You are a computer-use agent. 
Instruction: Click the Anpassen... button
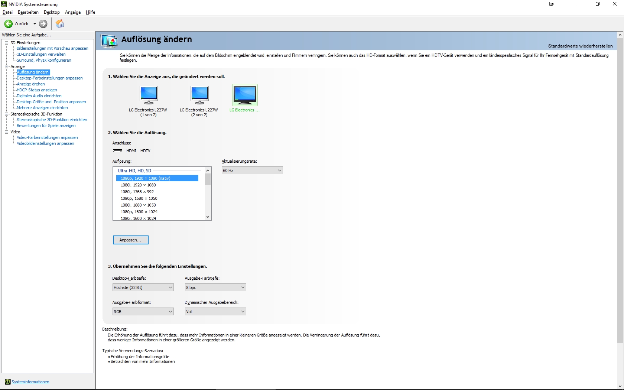[x=130, y=240]
